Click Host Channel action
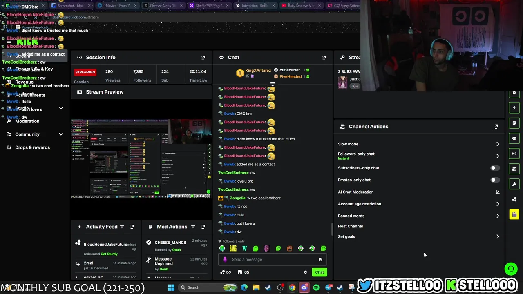 coord(350,226)
